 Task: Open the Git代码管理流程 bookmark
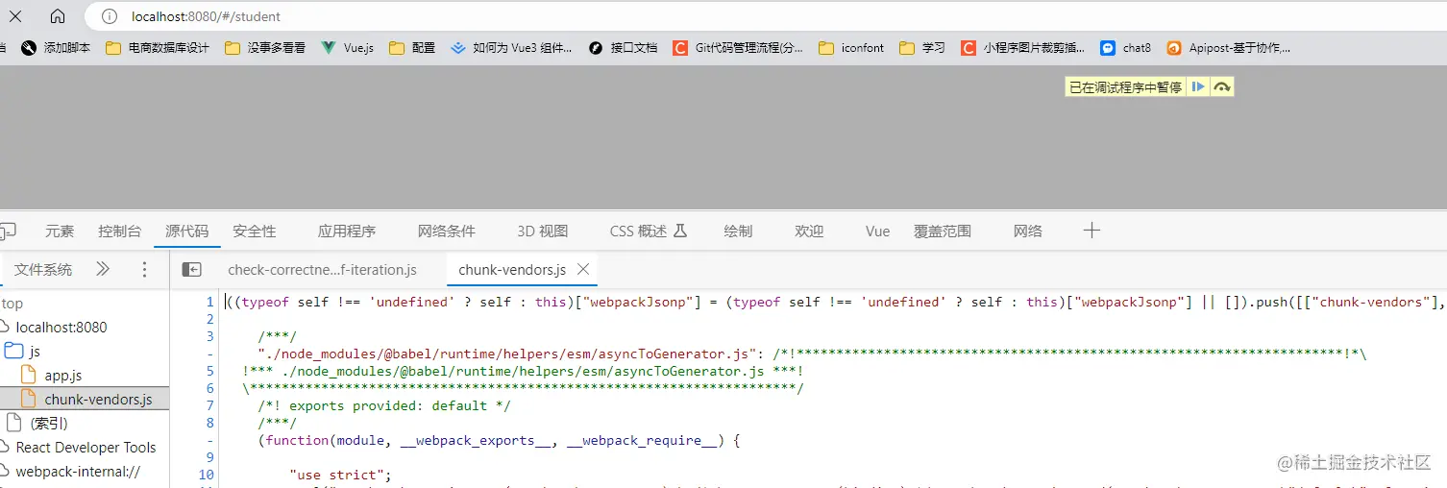(x=738, y=47)
